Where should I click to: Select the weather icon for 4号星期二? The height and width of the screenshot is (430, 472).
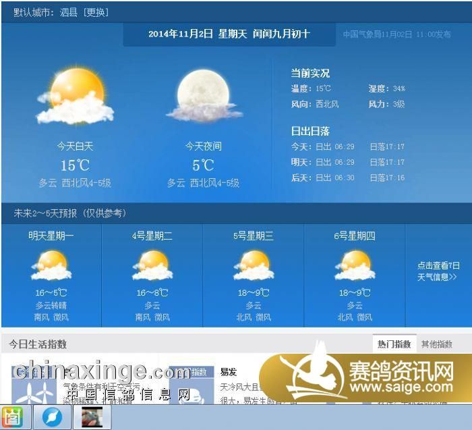(x=152, y=265)
